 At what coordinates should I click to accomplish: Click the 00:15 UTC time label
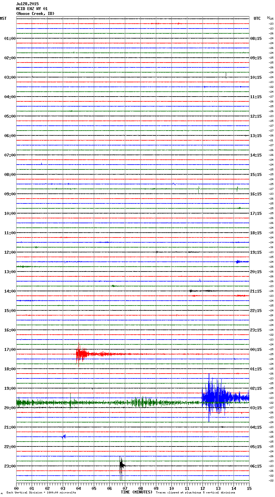point(256,349)
